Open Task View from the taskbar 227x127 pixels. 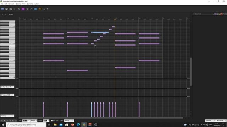49,125
